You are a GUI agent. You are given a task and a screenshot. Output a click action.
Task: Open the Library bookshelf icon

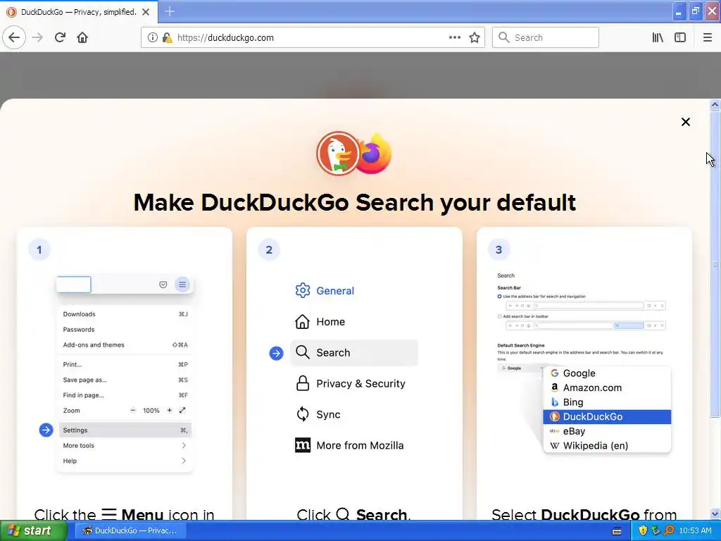point(658,37)
